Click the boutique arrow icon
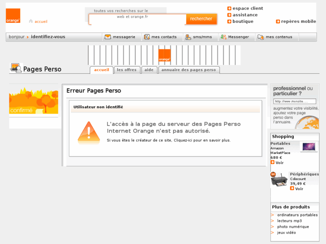Image resolution: width=326 pixels, height=244 pixels. [x=229, y=21]
